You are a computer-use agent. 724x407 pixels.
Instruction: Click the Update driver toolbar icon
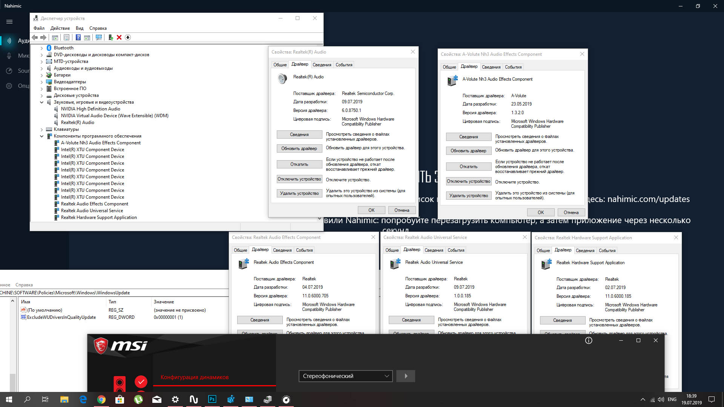[x=110, y=37]
